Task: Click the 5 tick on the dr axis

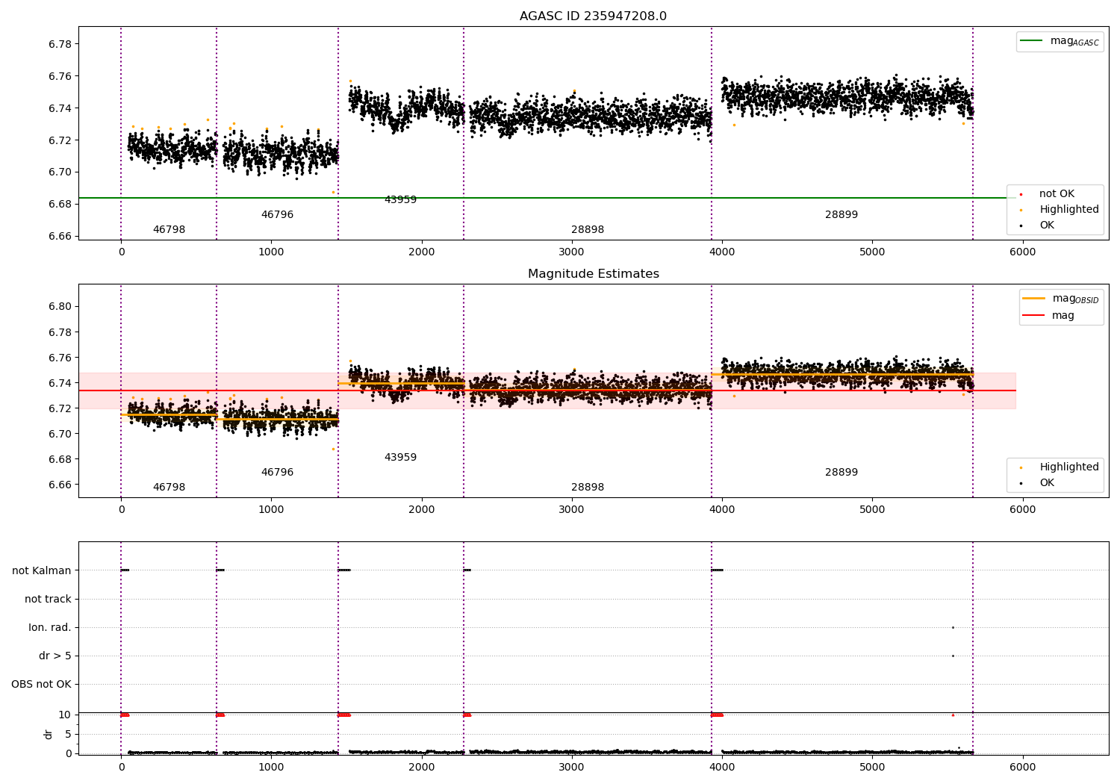Action: tap(68, 734)
